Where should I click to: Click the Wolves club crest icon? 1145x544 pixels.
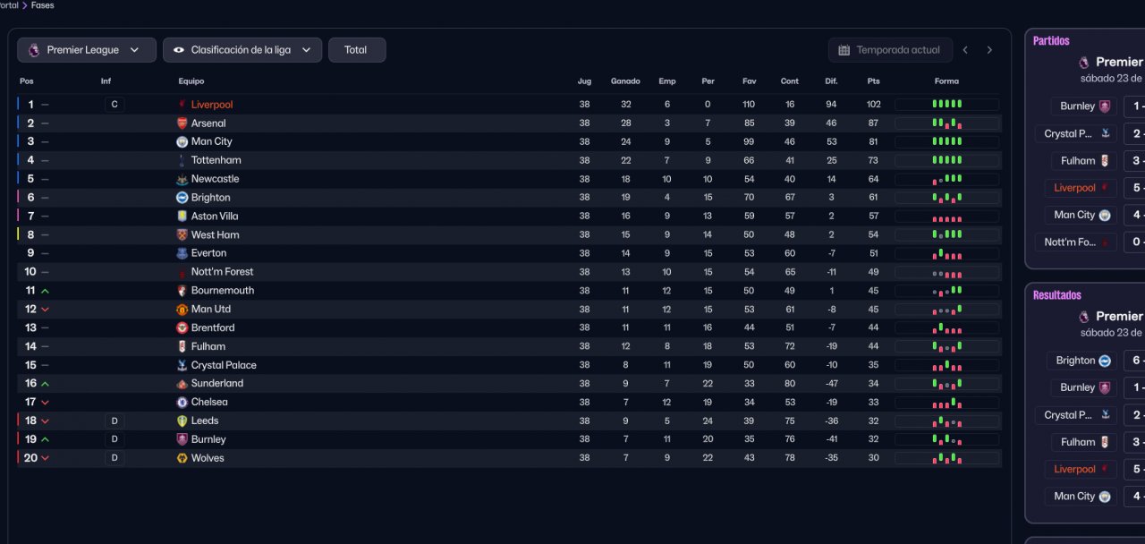click(x=182, y=458)
